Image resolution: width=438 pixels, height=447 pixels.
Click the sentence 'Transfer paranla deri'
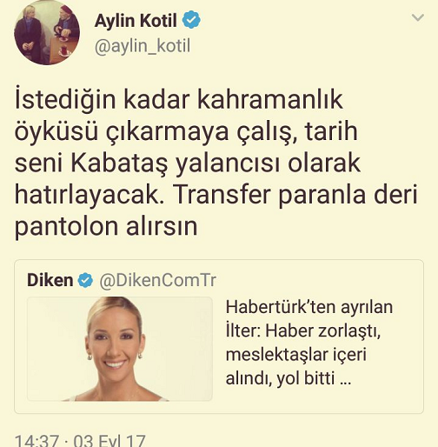296,195
